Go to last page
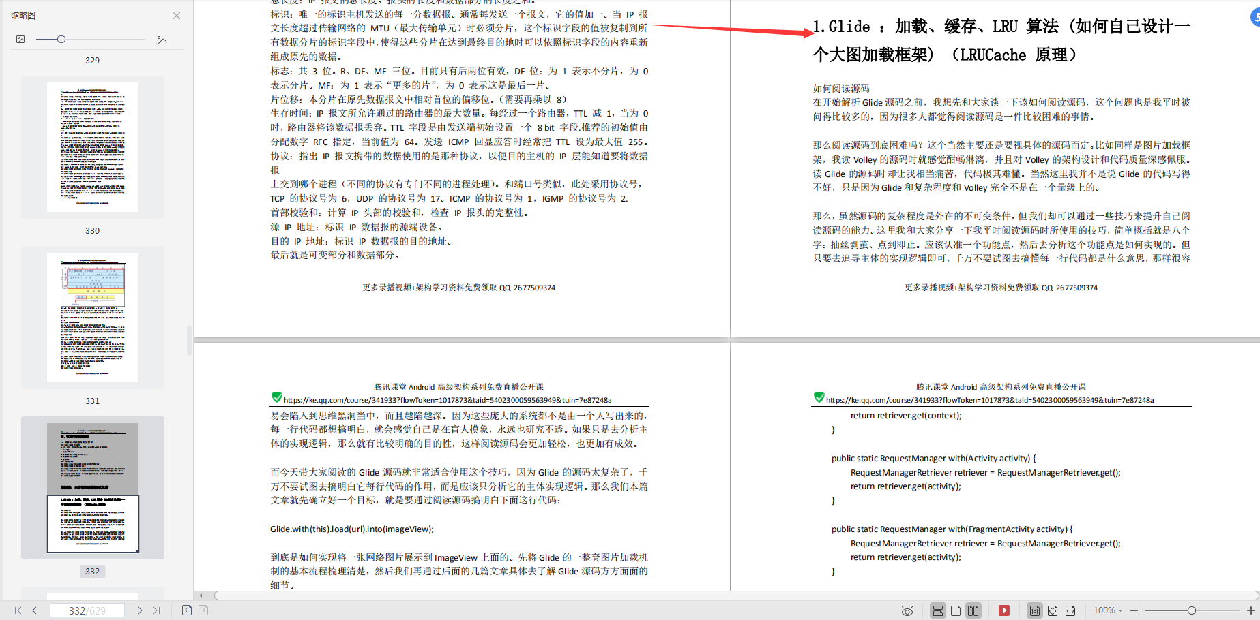Image resolution: width=1260 pixels, height=620 pixels. click(x=157, y=610)
